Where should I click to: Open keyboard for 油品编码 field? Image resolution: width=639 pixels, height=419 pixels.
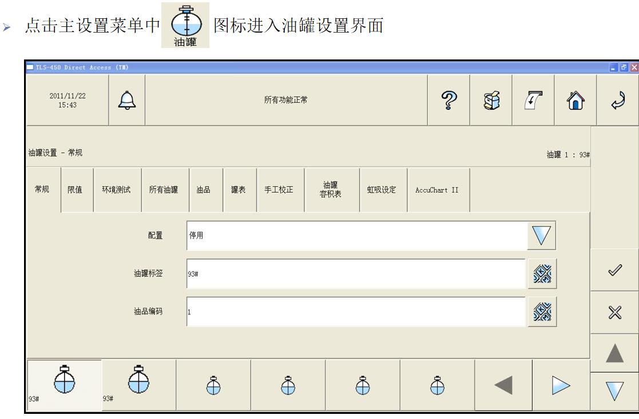pyautogui.click(x=541, y=312)
